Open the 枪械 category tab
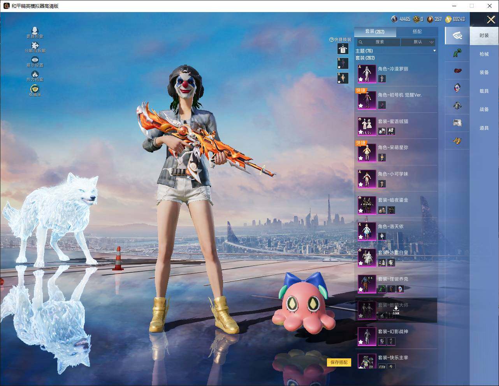The height and width of the screenshot is (386, 499). pyautogui.click(x=484, y=54)
